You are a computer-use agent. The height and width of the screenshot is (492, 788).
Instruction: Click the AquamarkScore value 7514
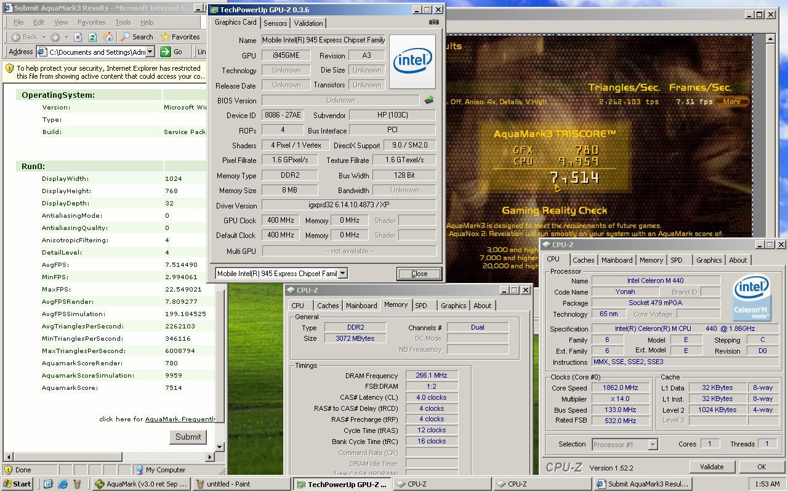coord(173,388)
